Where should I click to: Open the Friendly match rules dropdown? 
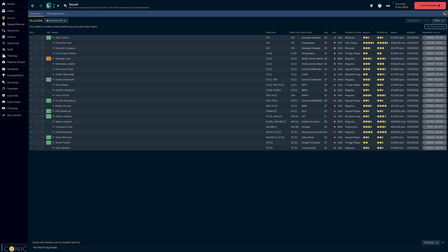click(431, 242)
